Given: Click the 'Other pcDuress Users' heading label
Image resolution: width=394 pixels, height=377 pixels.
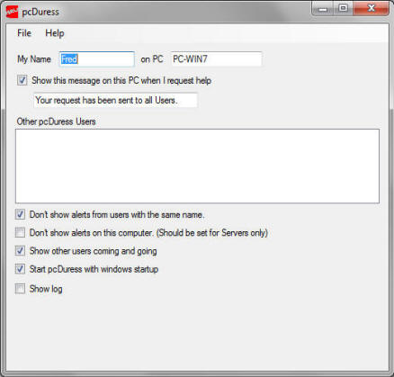Looking at the screenshot, I should tap(56, 121).
